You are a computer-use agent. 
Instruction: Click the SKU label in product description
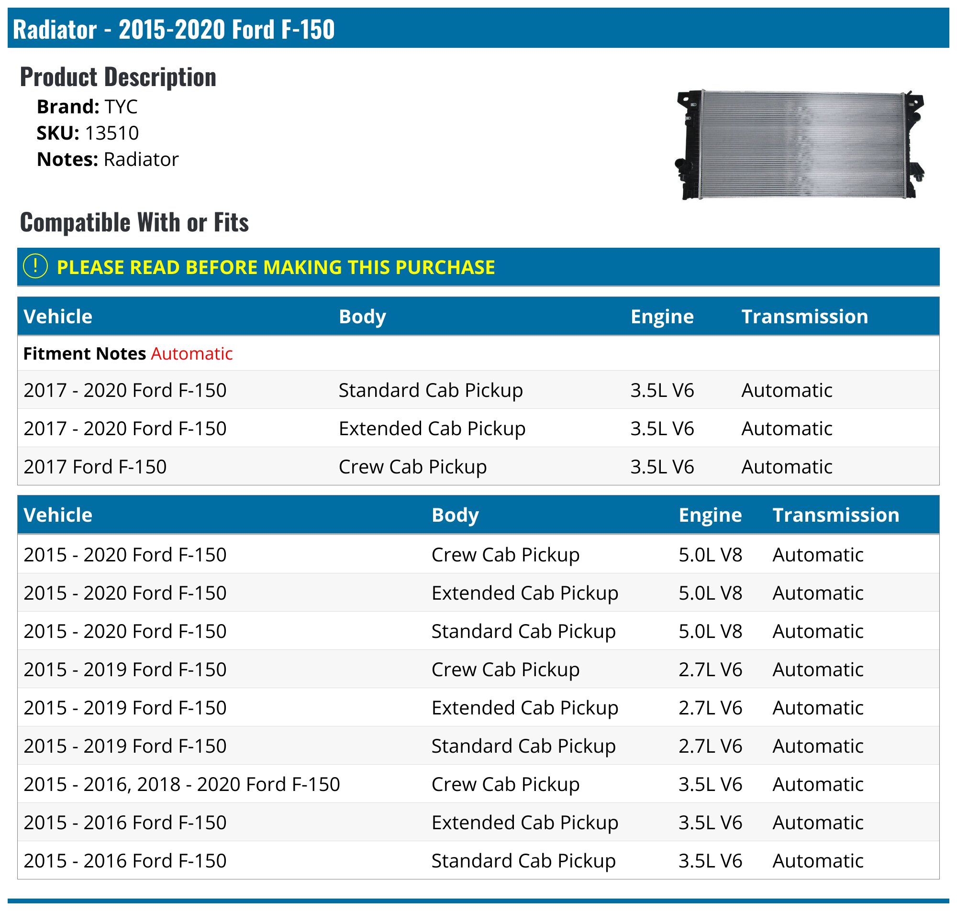click(x=58, y=133)
